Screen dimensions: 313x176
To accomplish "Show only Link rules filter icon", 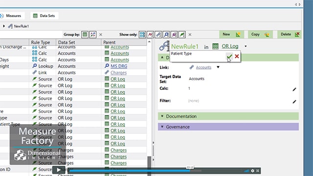I will pos(158,35).
